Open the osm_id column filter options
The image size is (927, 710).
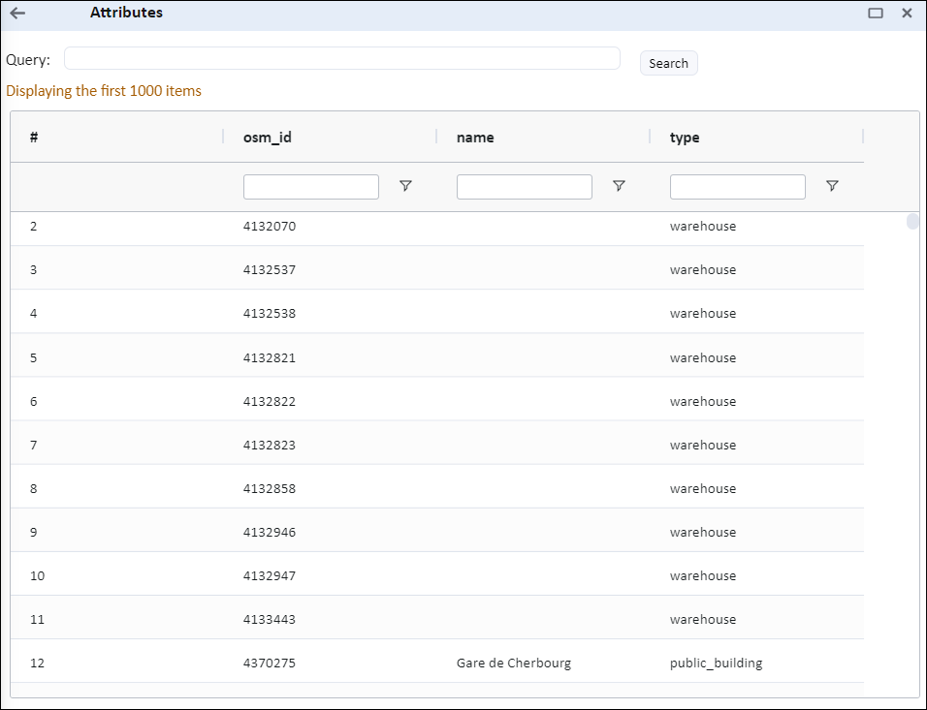(x=405, y=186)
